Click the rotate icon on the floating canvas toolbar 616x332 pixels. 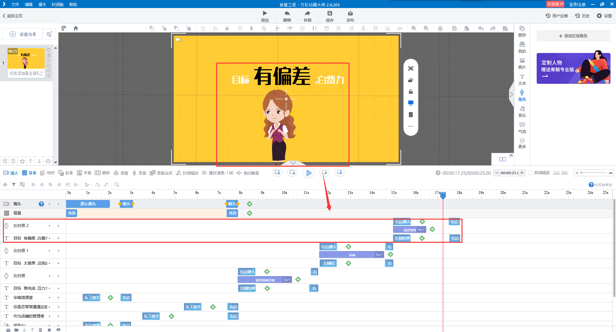coord(411,80)
